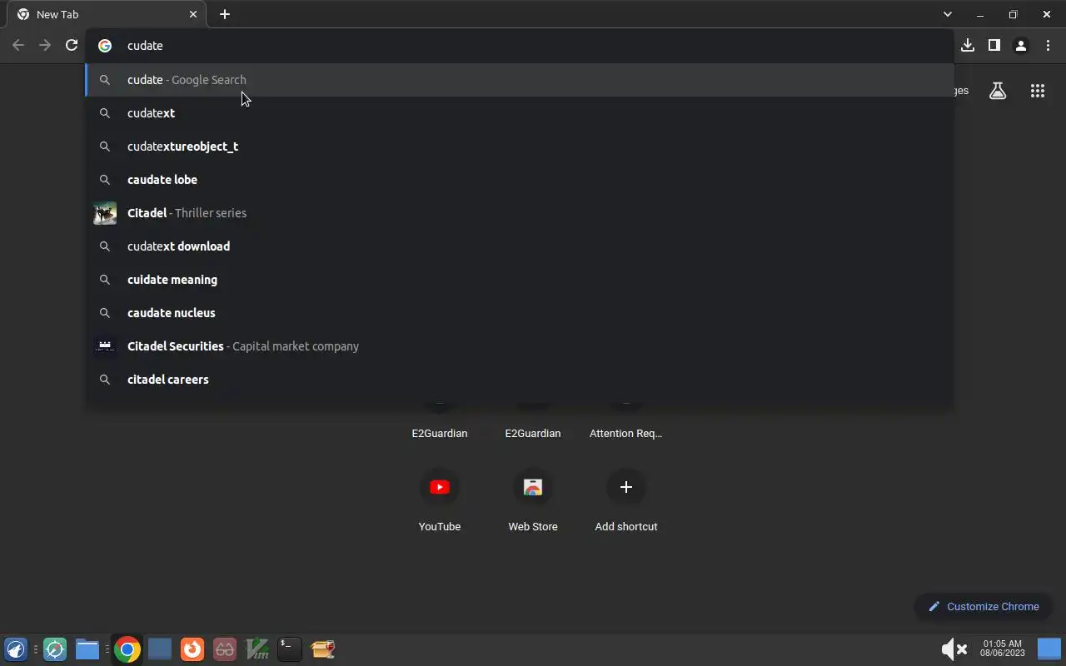This screenshot has width=1066, height=666.
Task: Select the New Tab browser tab
Action: (x=108, y=14)
